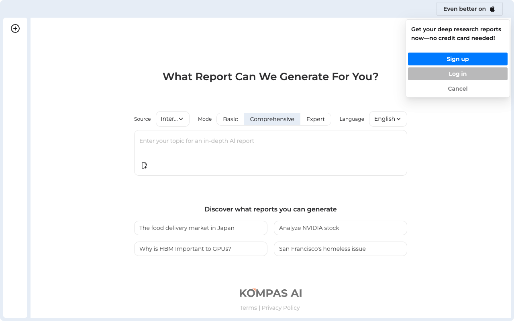Click the Sign up button

(x=458, y=59)
